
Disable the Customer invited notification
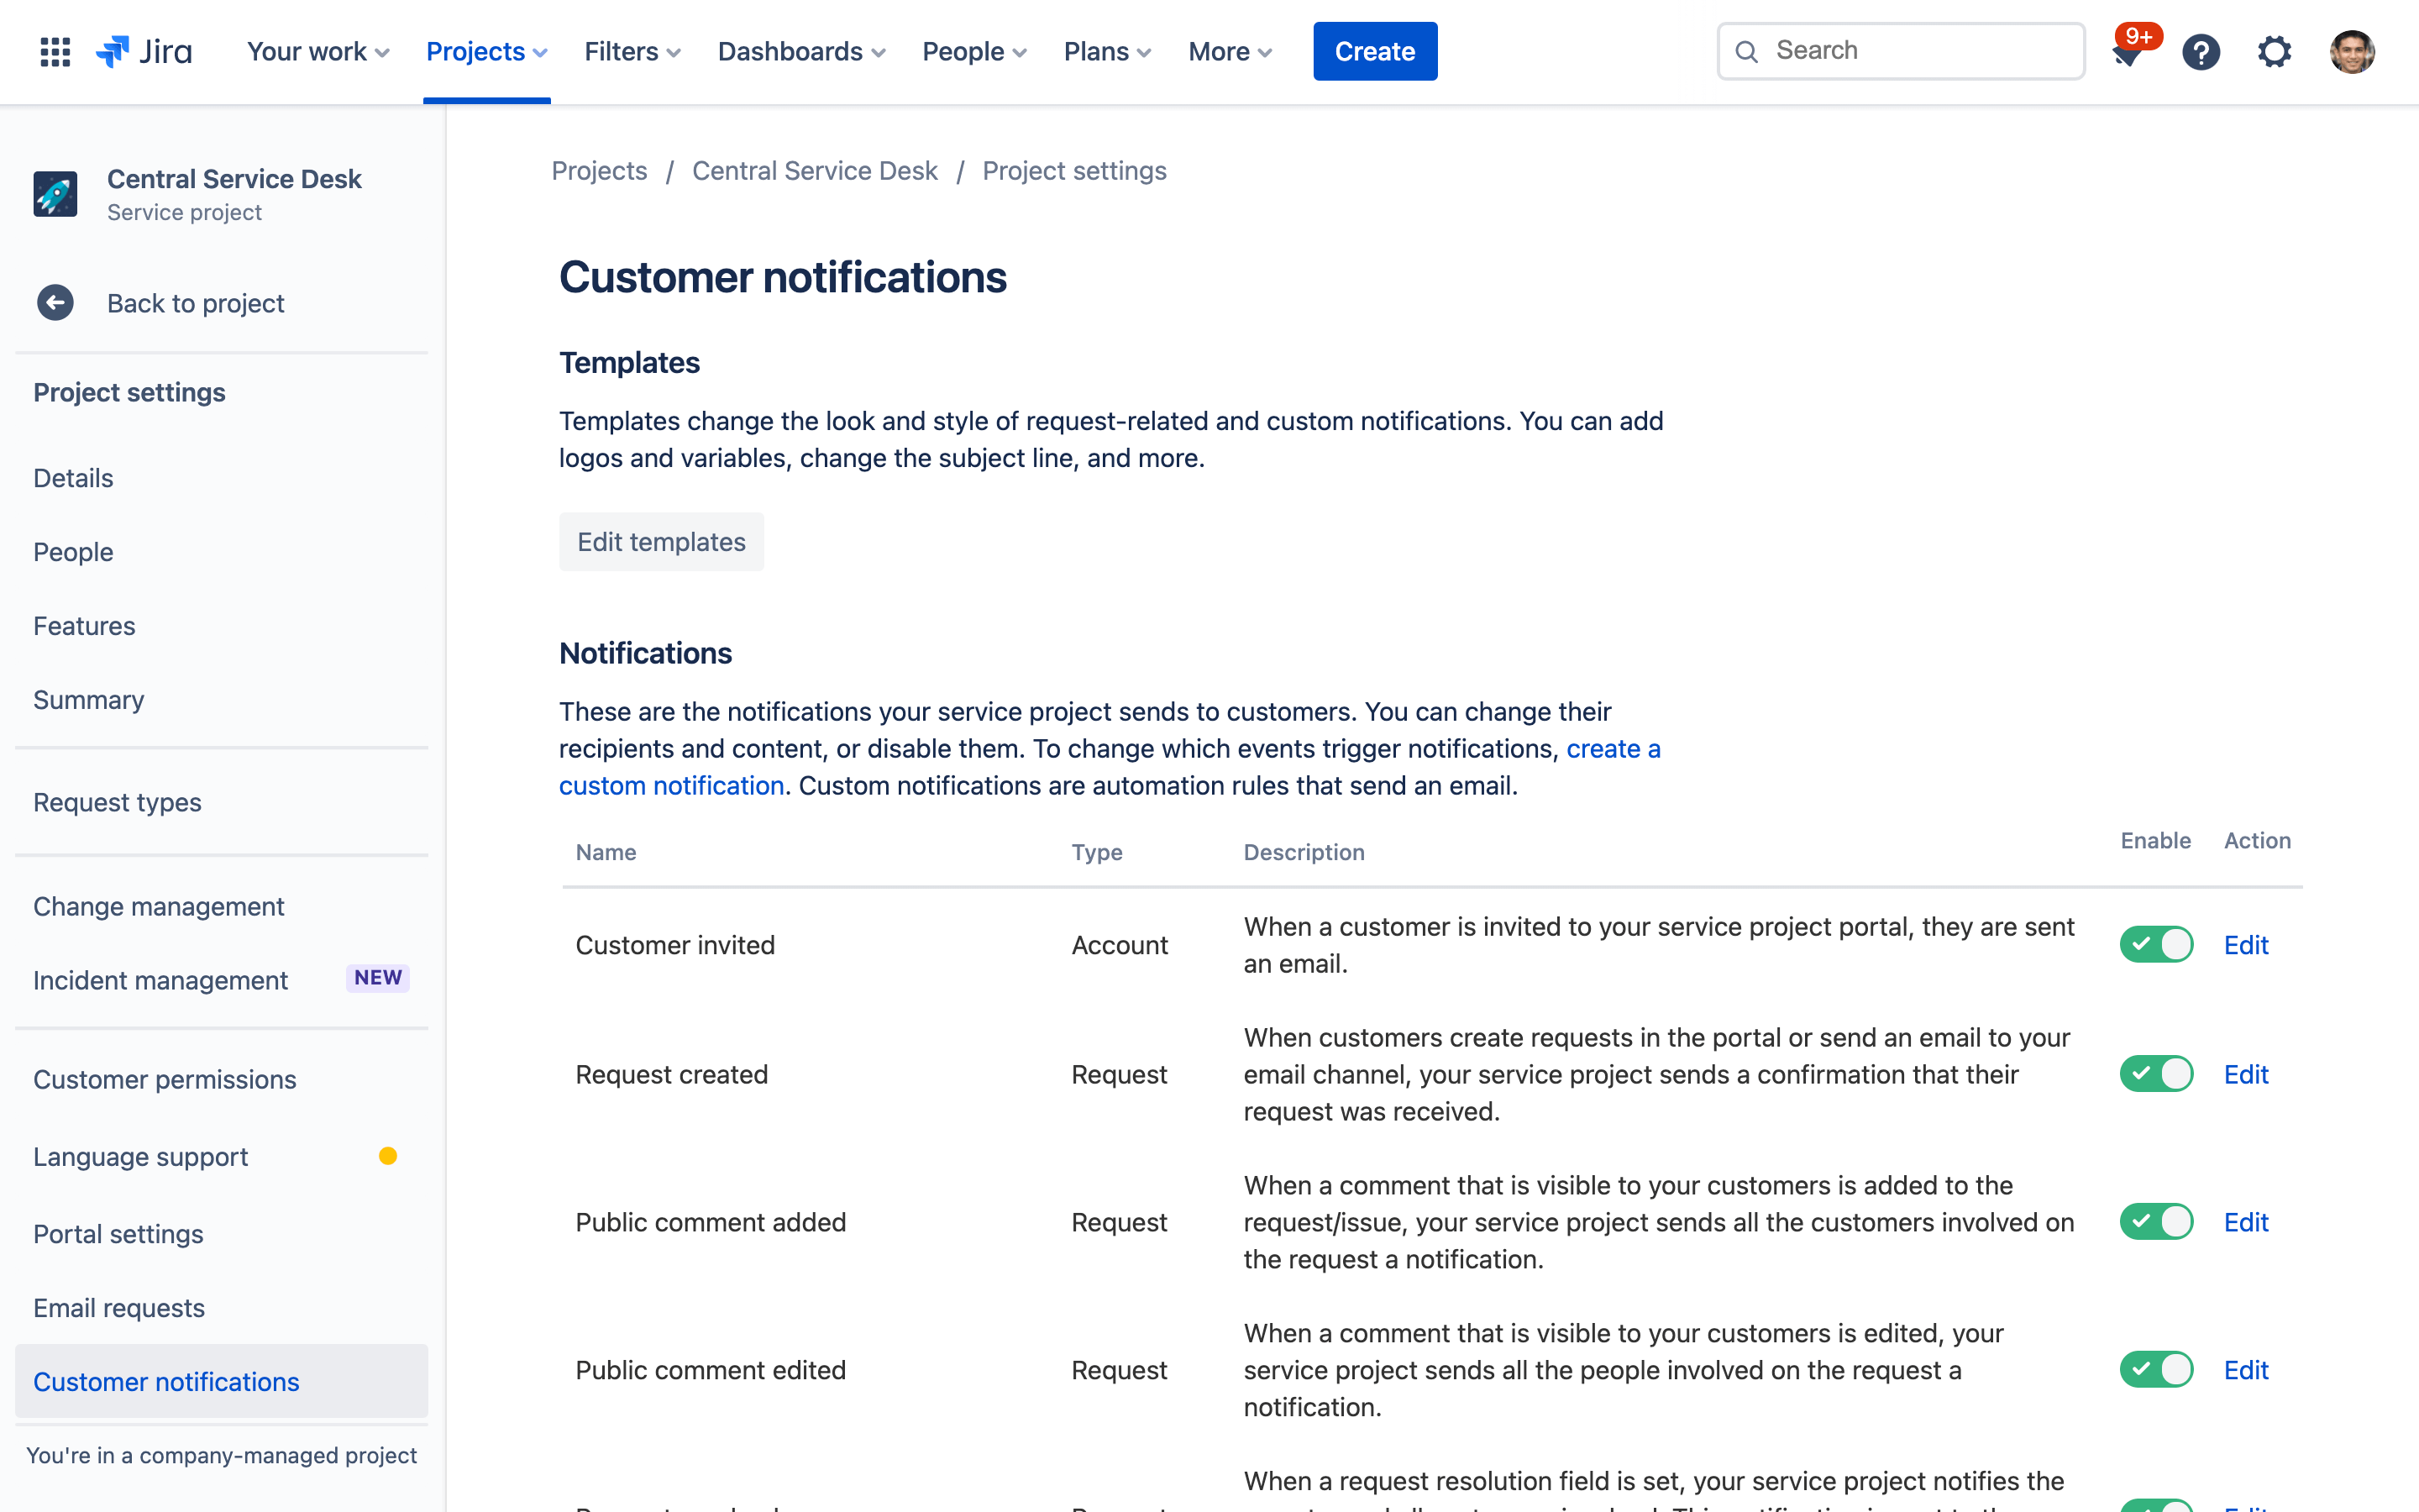point(2156,944)
